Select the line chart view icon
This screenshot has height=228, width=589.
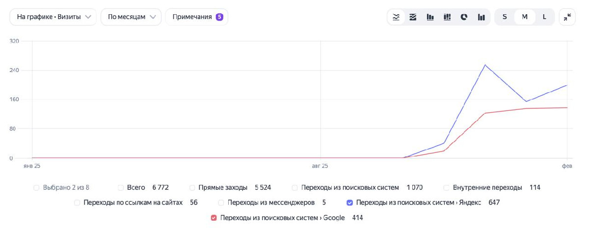396,17
